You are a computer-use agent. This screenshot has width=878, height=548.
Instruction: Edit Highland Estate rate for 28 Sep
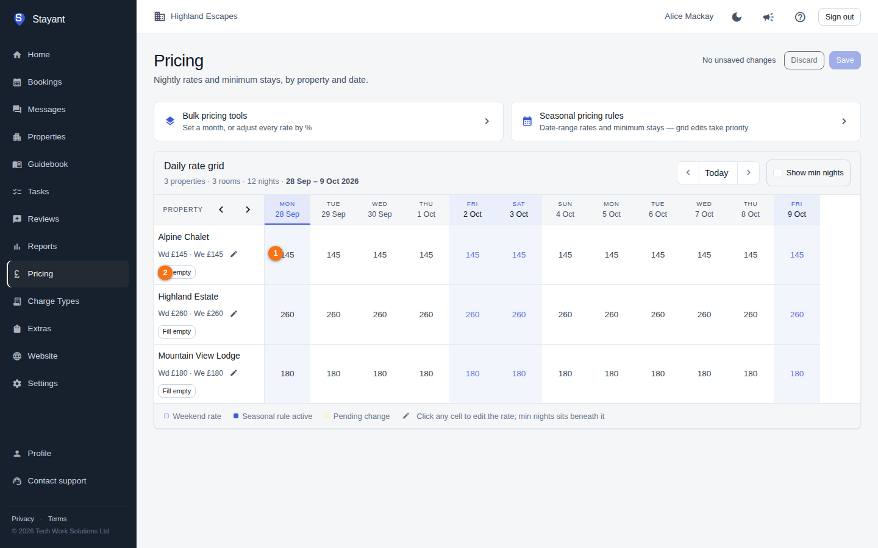click(287, 315)
